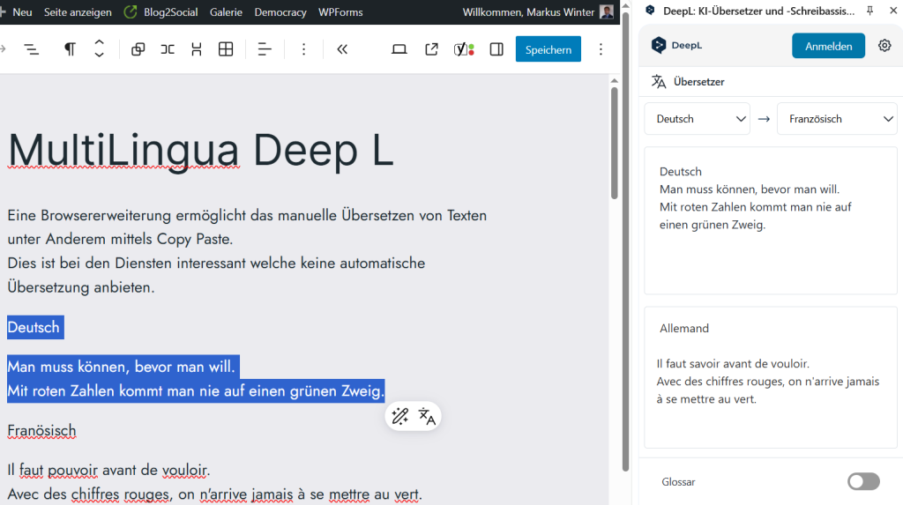The width and height of the screenshot is (903, 505).
Task: Open the Deutsch source language dropdown
Action: (697, 119)
